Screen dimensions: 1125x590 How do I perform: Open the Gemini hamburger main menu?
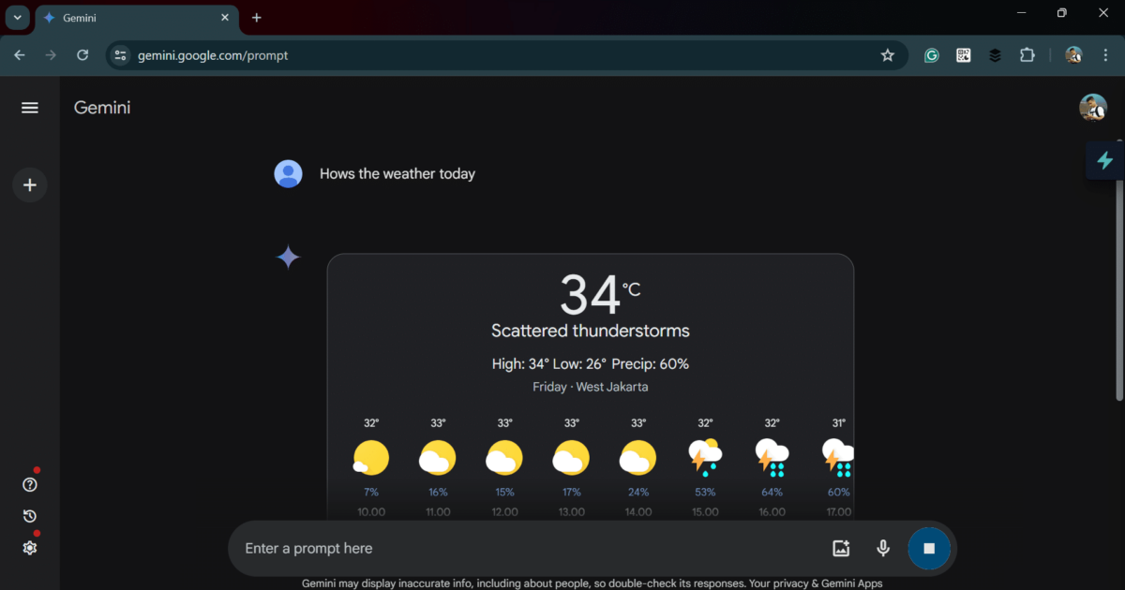pyautogui.click(x=30, y=108)
